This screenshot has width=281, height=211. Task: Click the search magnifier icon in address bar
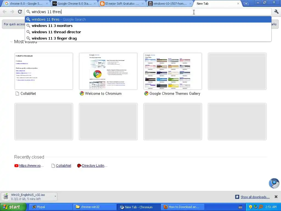click(28, 12)
